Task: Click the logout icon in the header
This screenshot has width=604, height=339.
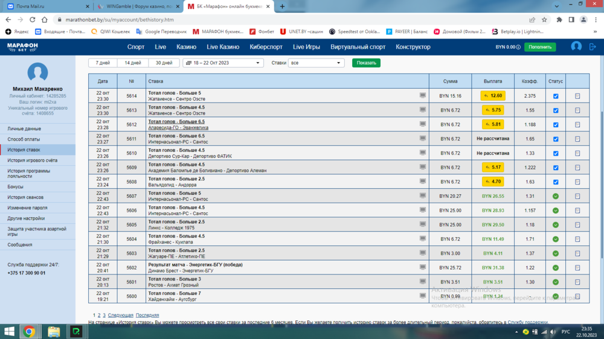Action: [x=593, y=46]
